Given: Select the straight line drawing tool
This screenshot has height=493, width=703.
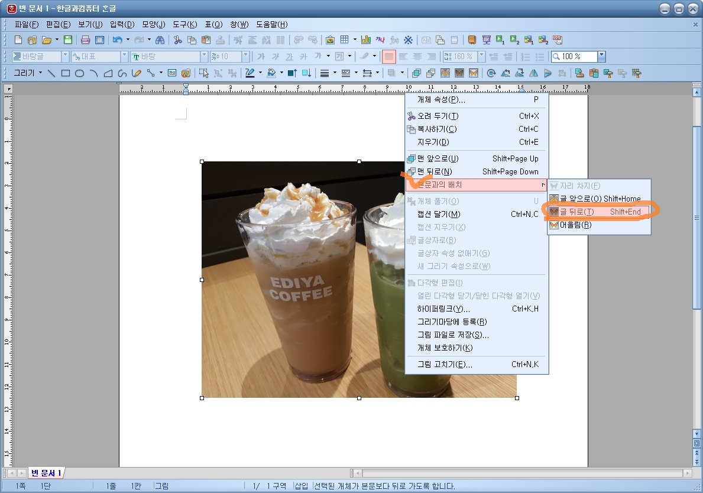Looking at the screenshot, I should [51, 73].
